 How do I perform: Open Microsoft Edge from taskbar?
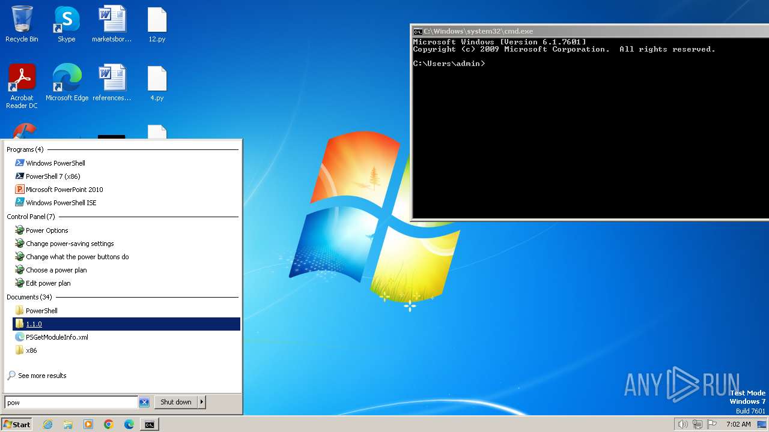coord(129,424)
